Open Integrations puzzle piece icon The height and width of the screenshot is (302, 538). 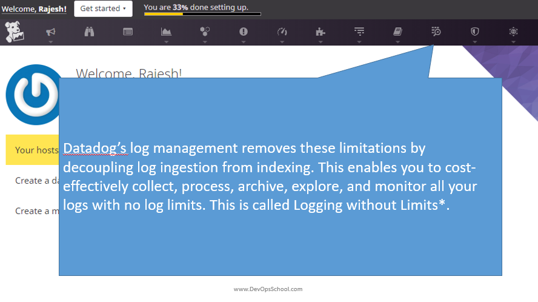click(320, 32)
